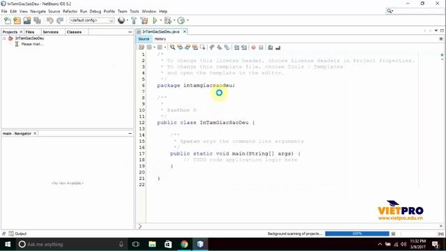Switch to the Services tab
The width and height of the screenshot is (446, 251).
click(x=50, y=32)
